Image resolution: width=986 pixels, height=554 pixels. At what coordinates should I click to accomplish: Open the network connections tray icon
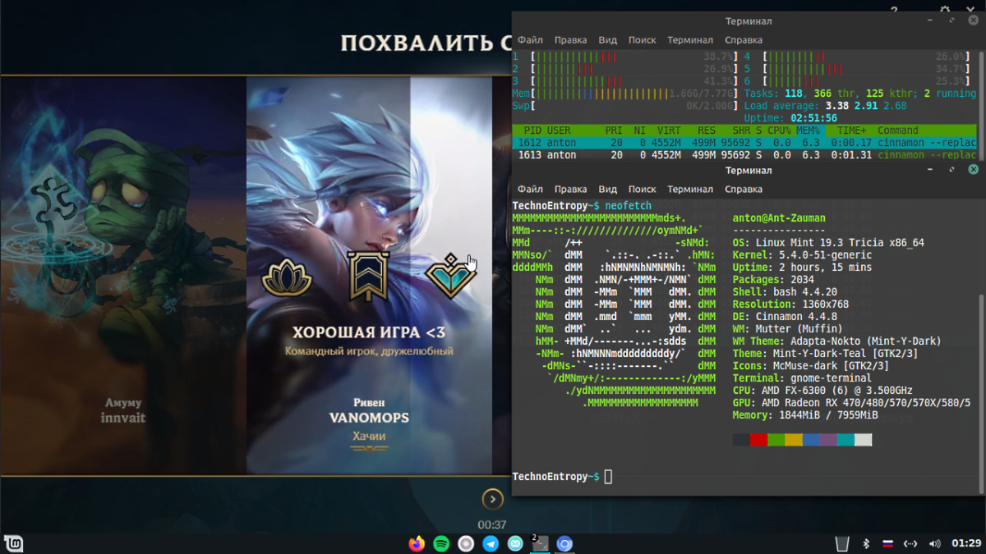coord(910,543)
